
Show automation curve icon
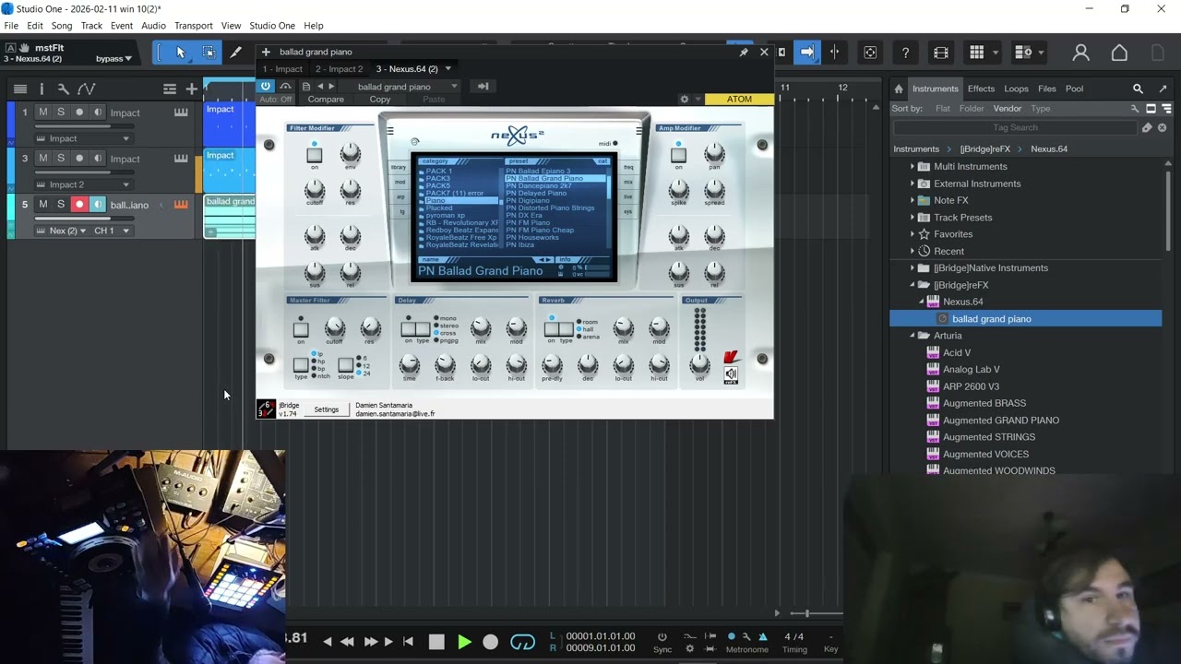click(x=86, y=89)
